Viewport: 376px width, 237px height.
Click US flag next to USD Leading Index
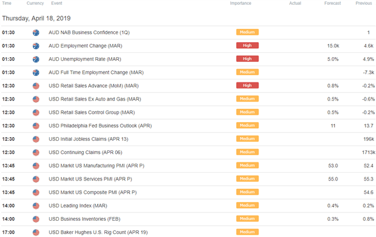[36, 206]
